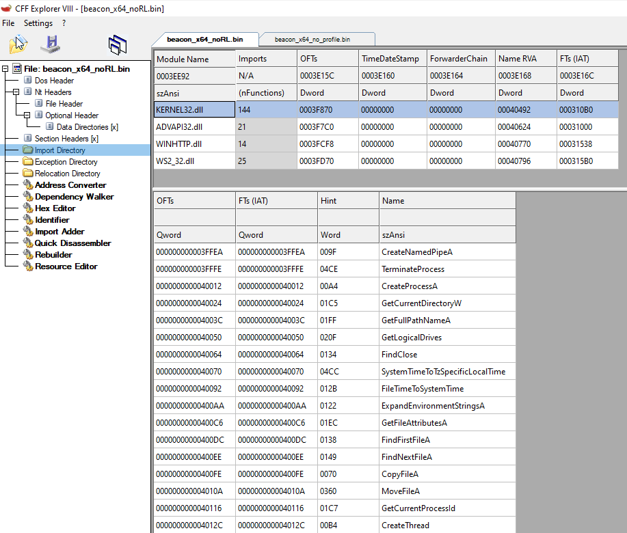Click the multiple windows toolbar icon

[x=118, y=44]
